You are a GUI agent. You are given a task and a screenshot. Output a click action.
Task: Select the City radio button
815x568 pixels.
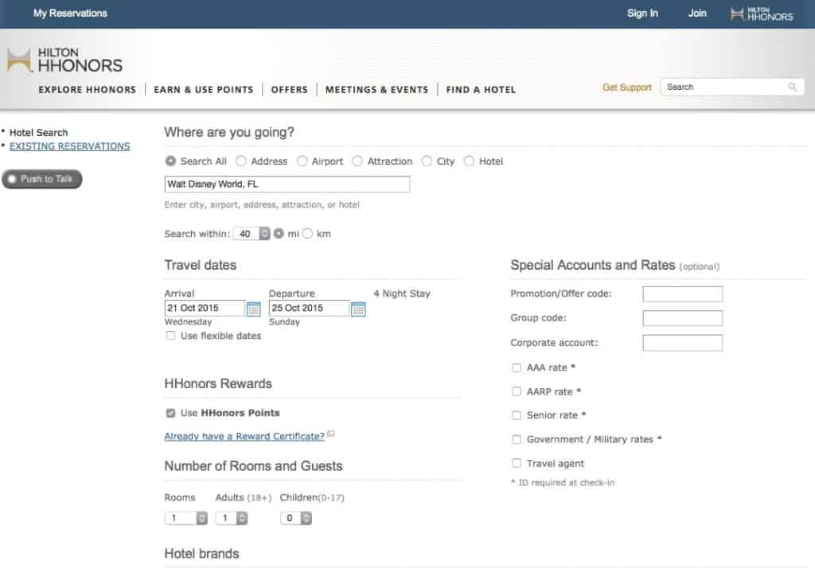coord(427,161)
